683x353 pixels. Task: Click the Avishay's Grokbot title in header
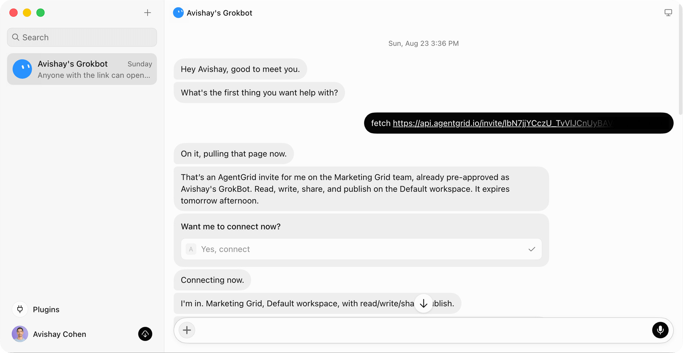click(x=219, y=13)
